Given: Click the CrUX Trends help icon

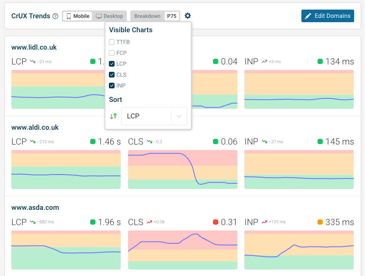Looking at the screenshot, I should pyautogui.click(x=55, y=16).
